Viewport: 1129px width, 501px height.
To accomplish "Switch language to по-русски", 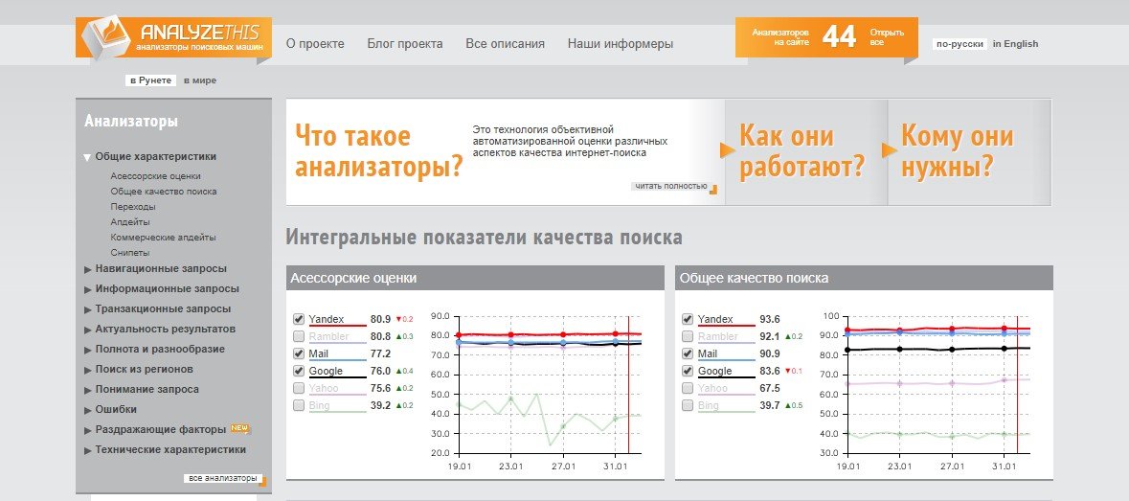I will [960, 44].
